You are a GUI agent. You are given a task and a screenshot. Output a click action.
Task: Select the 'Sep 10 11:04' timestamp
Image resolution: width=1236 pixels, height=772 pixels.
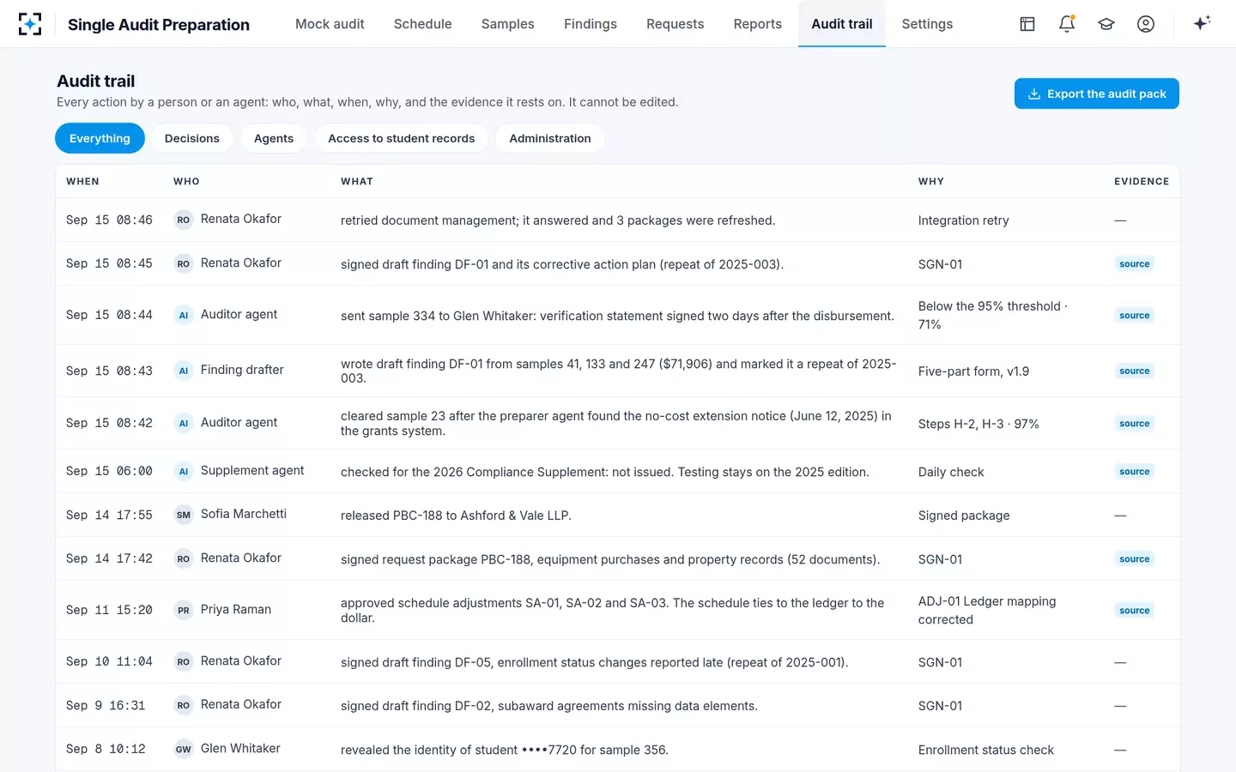coord(109,662)
